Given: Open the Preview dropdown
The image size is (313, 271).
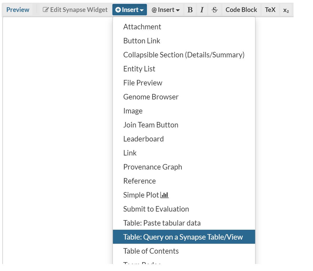Looking at the screenshot, I should tap(17, 9).
